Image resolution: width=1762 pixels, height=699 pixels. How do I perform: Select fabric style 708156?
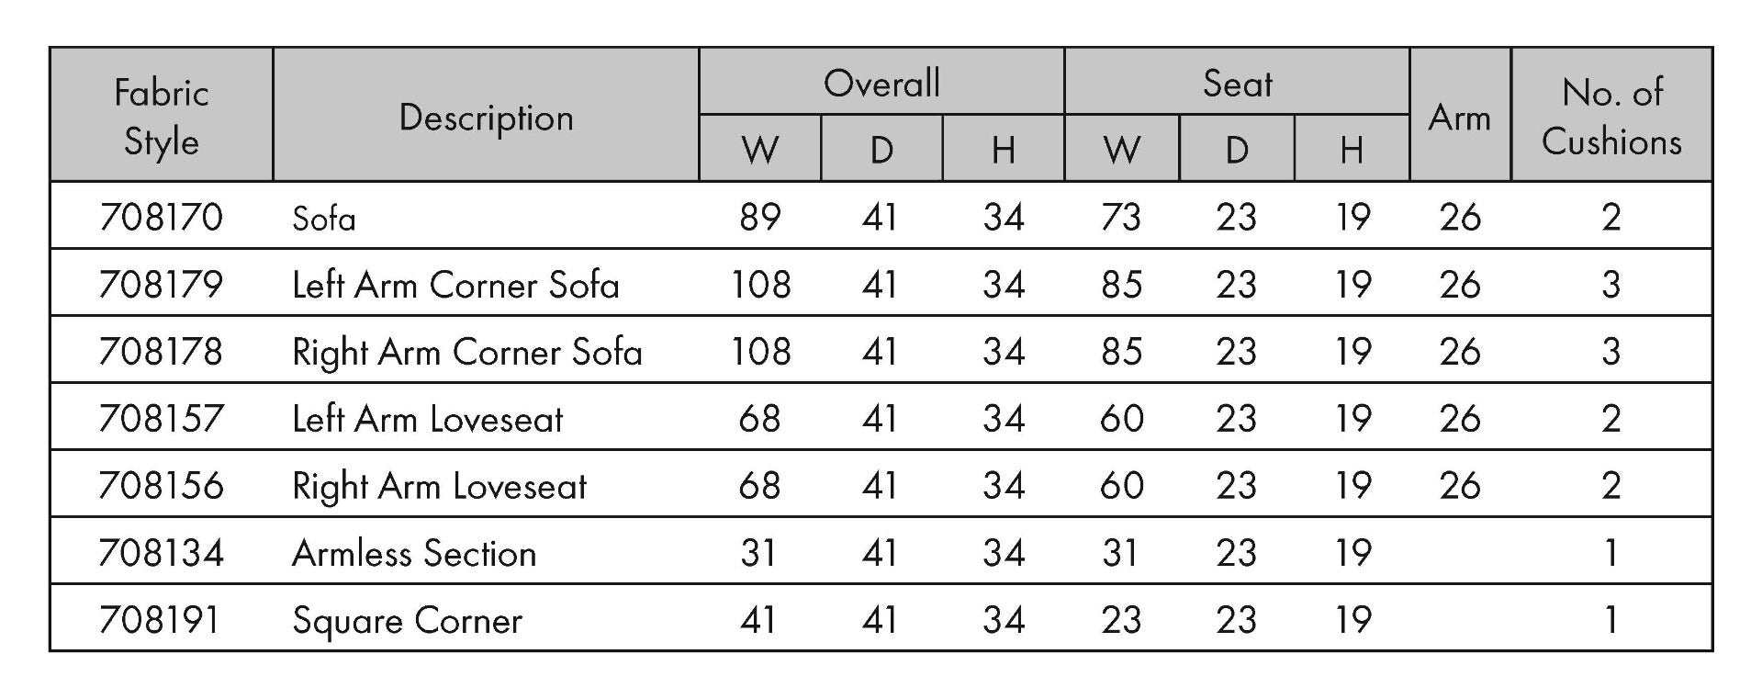161,486
